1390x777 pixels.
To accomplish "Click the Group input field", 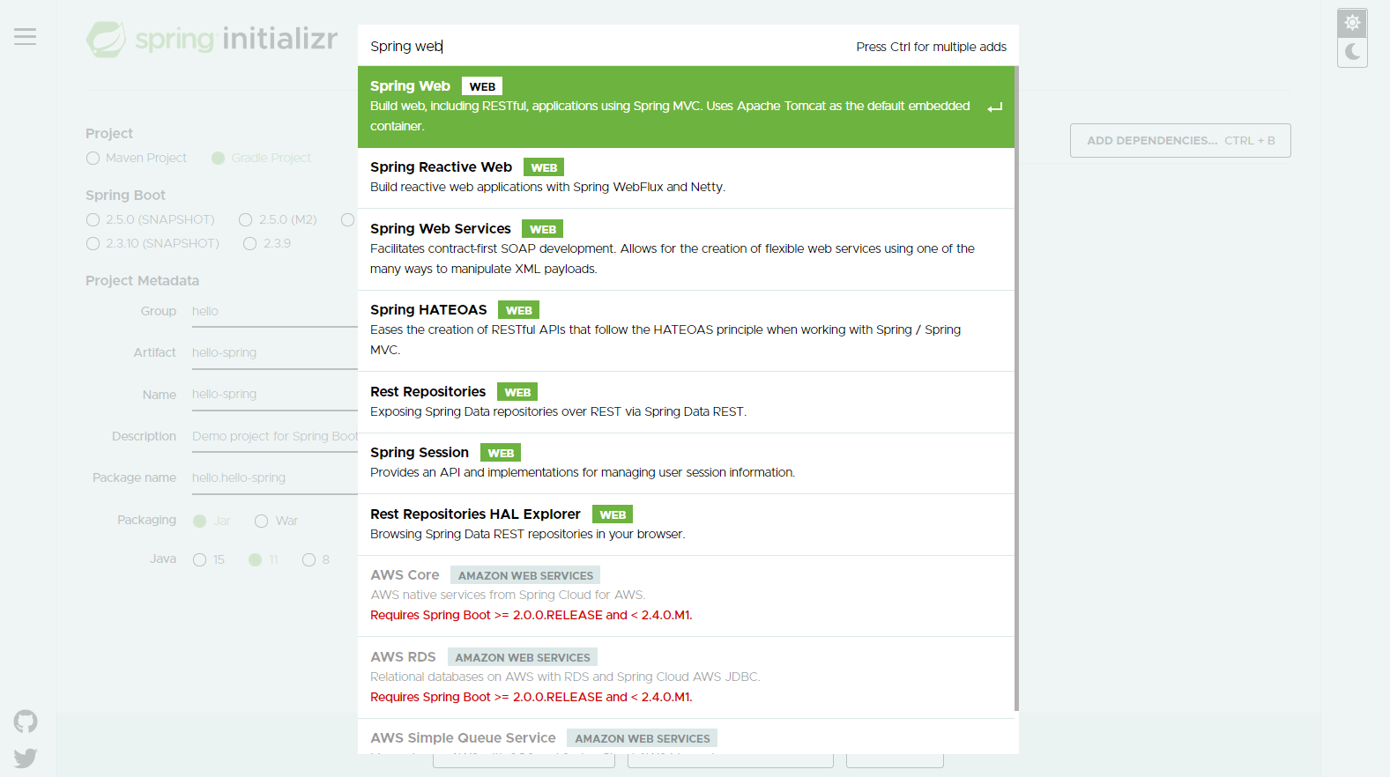I will coord(274,312).
